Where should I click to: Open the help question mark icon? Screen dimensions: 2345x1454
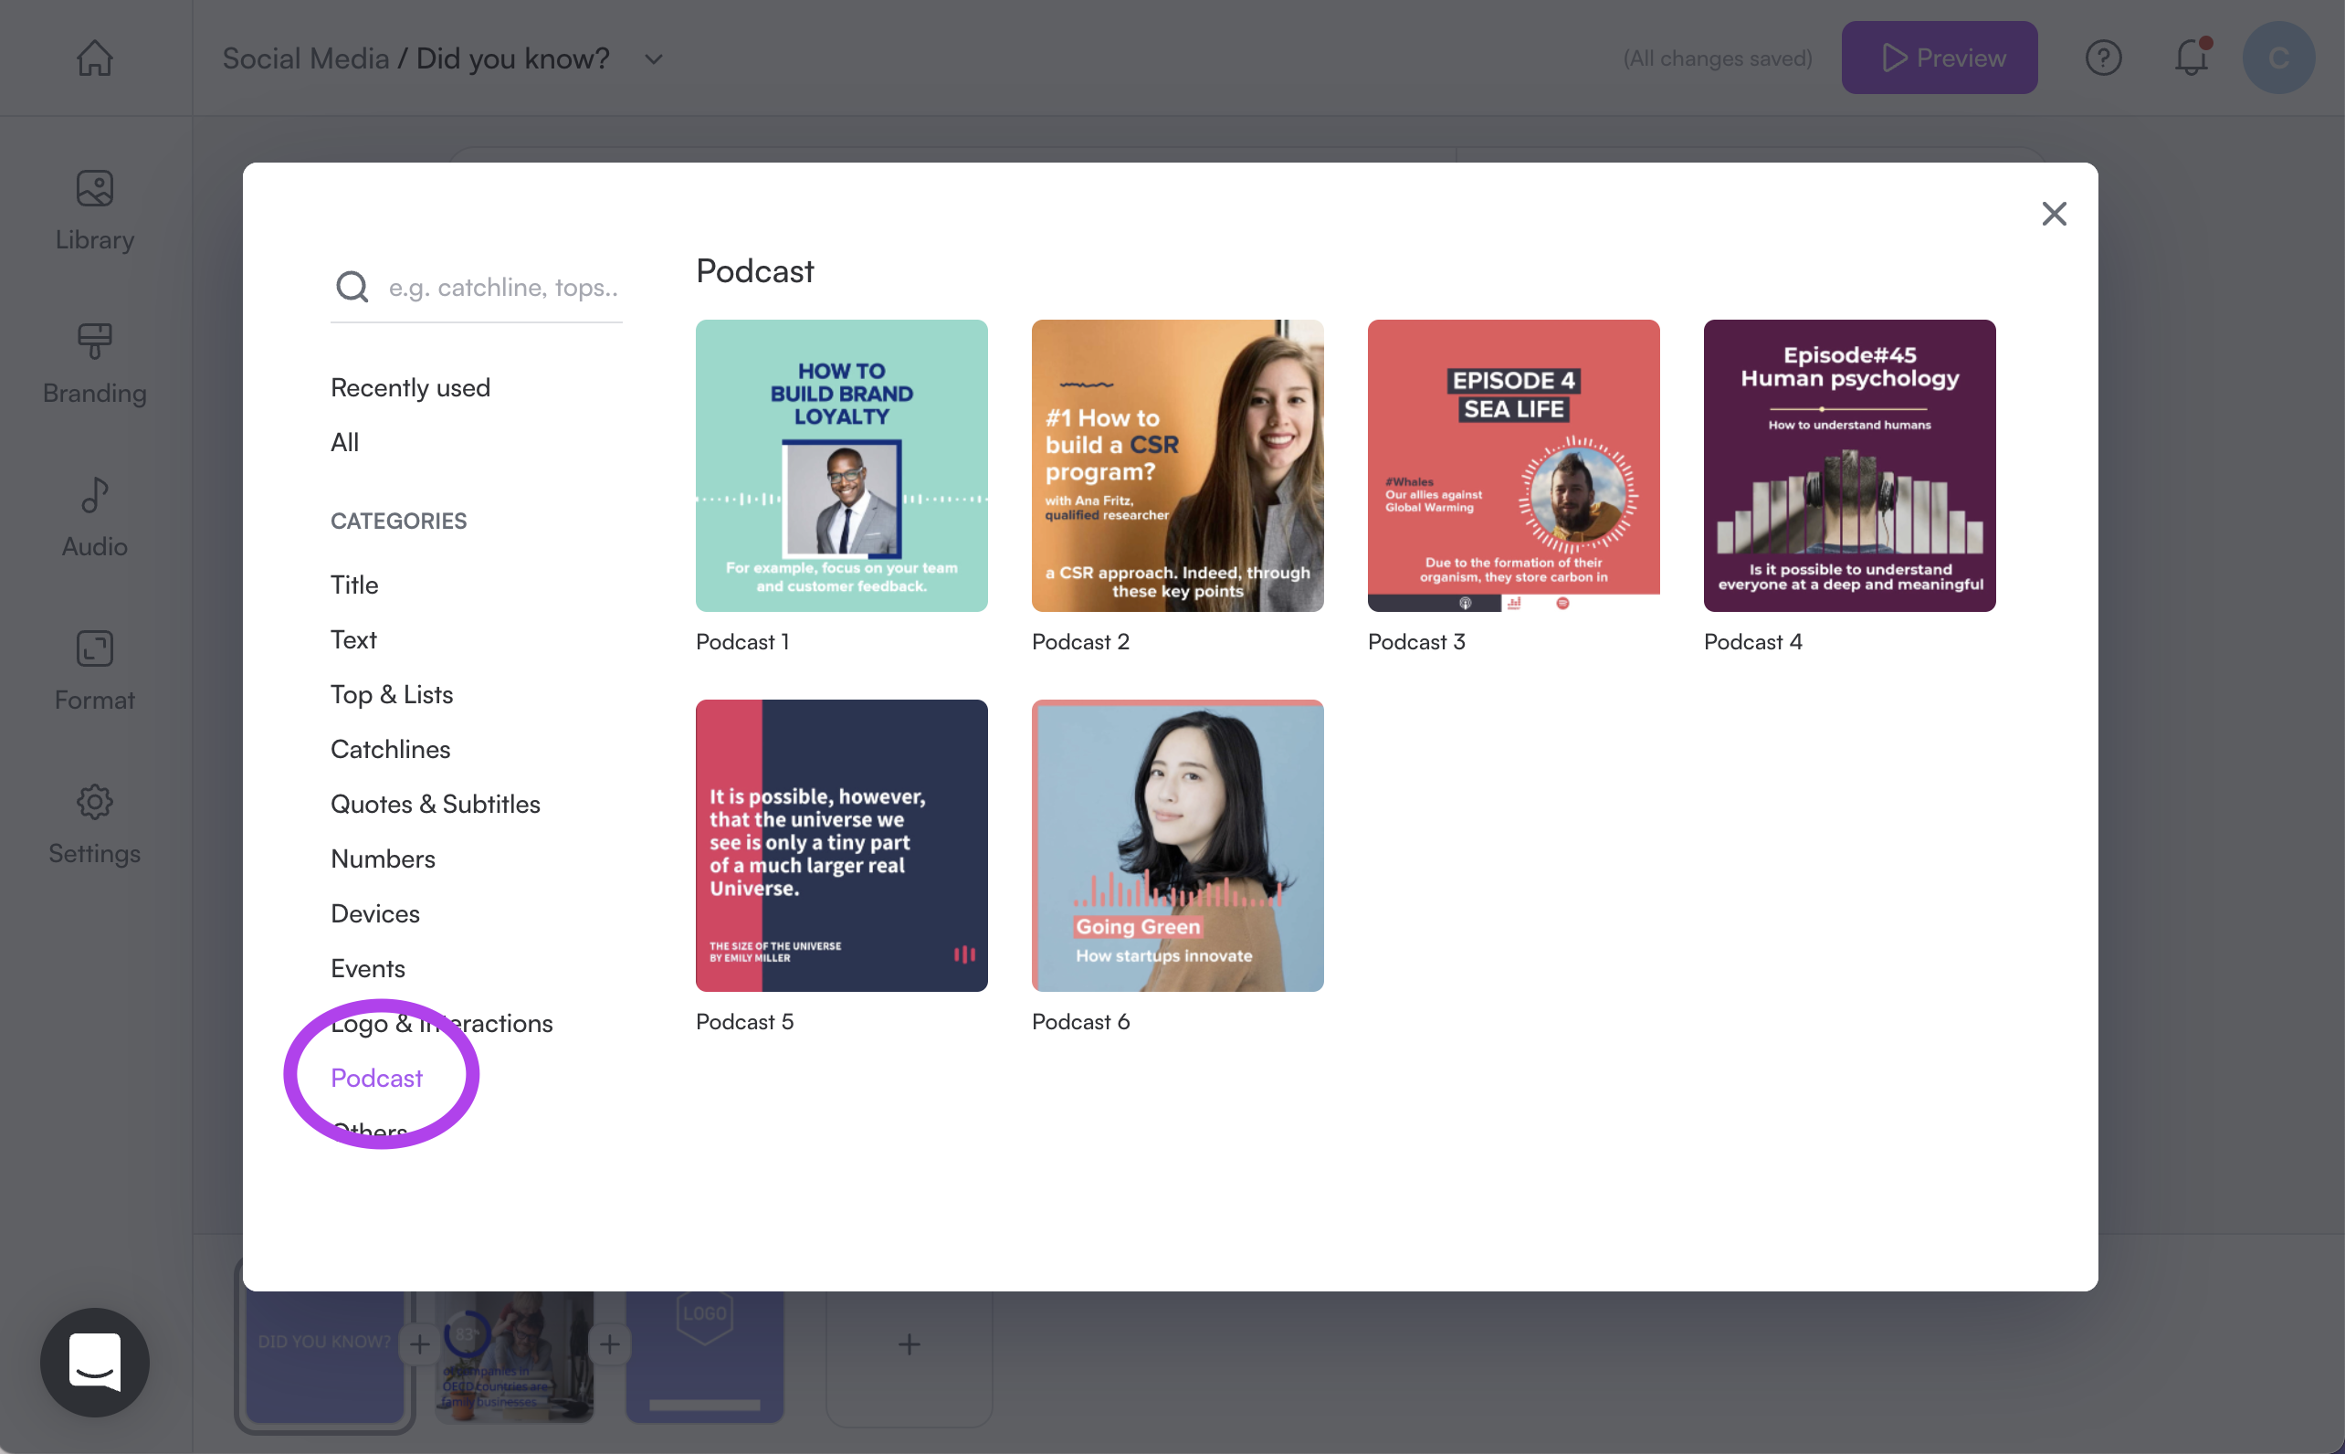[2103, 58]
